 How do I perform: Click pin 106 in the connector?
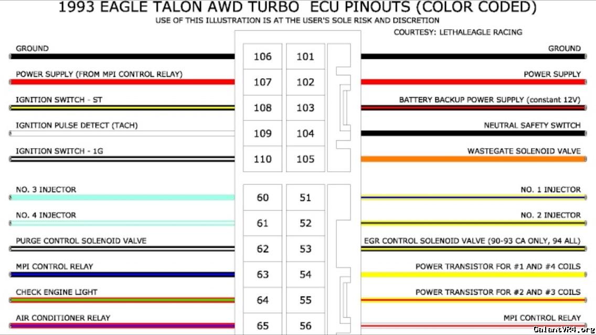[x=262, y=57]
